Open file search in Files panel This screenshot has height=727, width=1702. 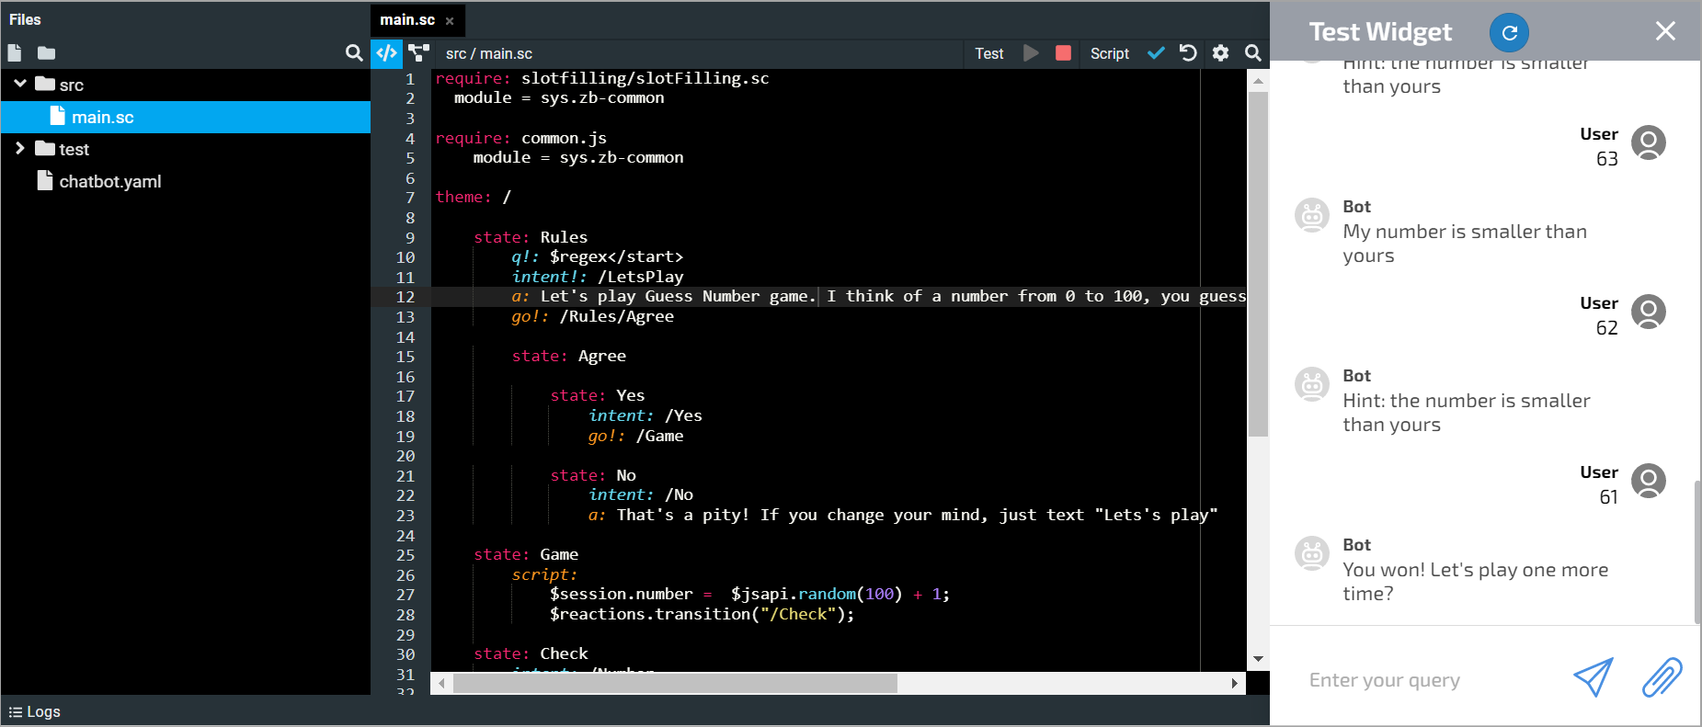pyautogui.click(x=353, y=53)
